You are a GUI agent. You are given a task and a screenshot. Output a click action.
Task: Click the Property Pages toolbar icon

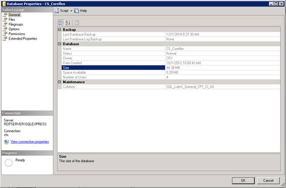click(76, 23)
